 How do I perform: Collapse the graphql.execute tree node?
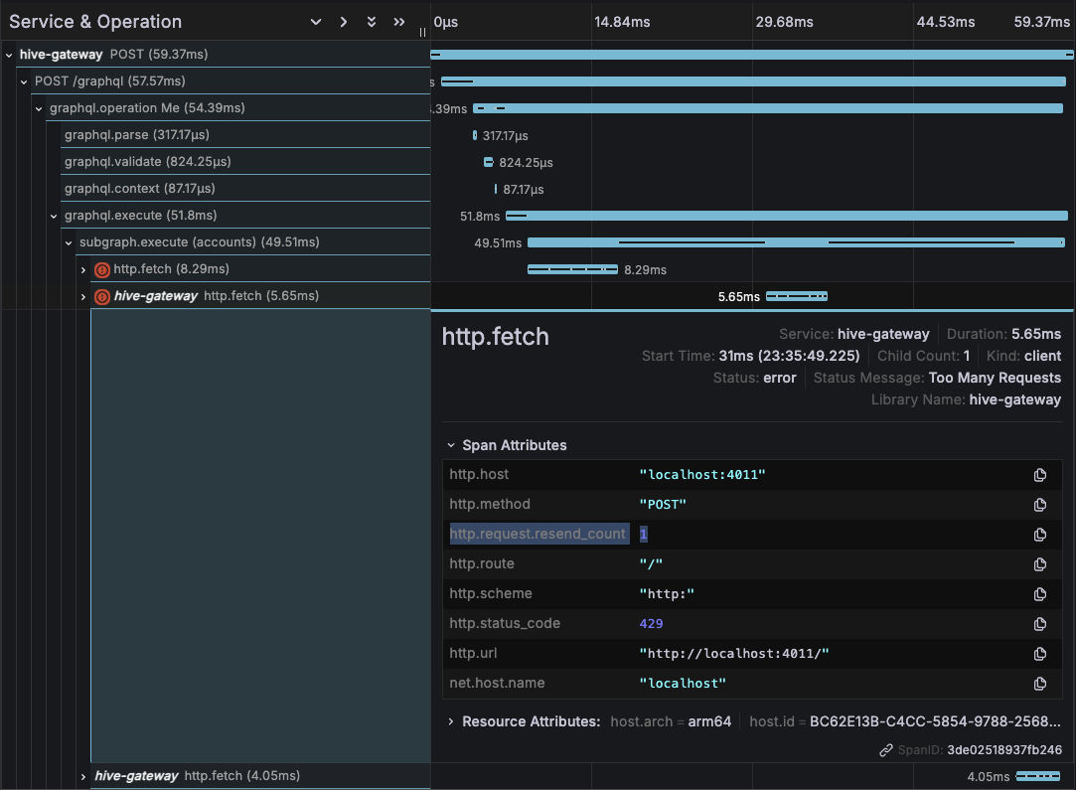coord(54,216)
